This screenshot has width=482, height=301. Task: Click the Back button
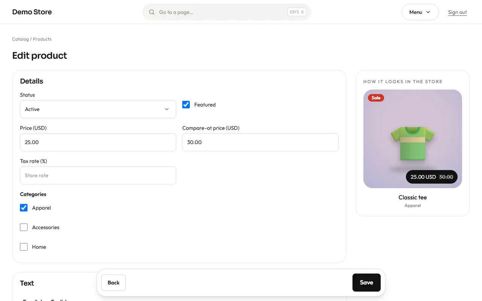coord(113,283)
